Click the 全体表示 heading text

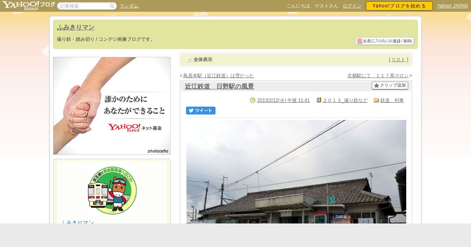coord(203,60)
